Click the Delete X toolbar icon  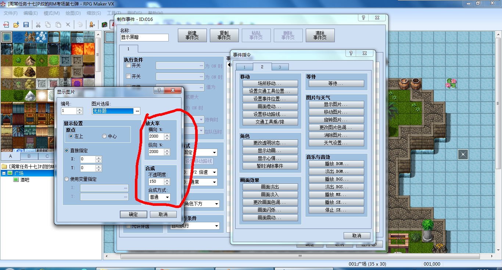pyautogui.click(x=68, y=25)
